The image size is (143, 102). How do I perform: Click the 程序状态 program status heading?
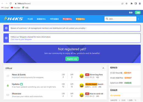click(114, 68)
